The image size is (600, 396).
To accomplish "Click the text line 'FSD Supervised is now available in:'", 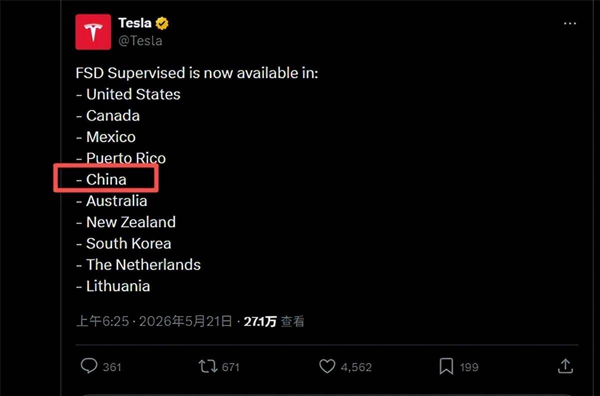I will 197,73.
